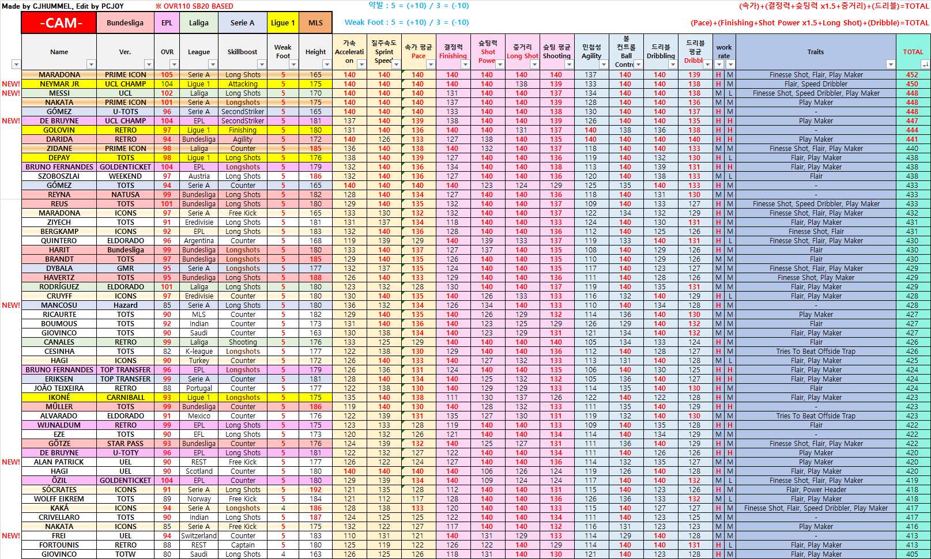Select the IKONÉ name cell
931x559 pixels.
click(59, 398)
